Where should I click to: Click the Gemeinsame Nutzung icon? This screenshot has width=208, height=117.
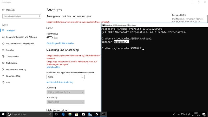(3, 69)
